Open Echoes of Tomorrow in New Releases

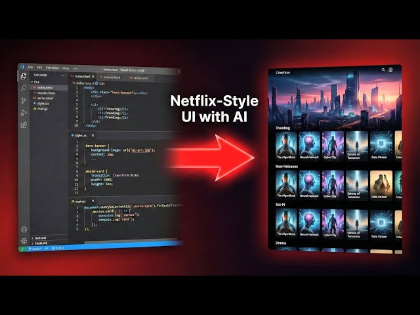(x=357, y=185)
